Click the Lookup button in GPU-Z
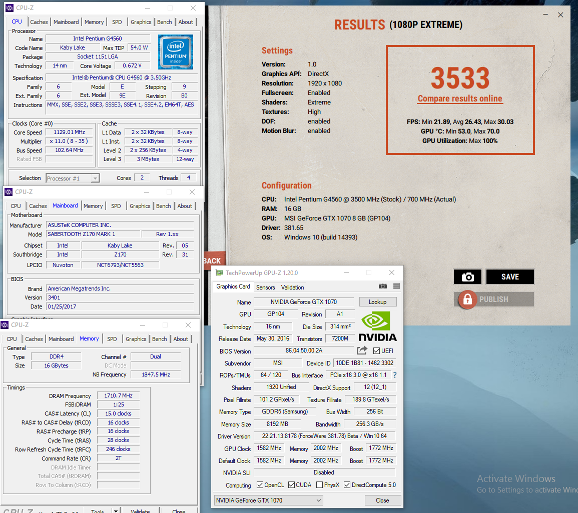The width and height of the screenshot is (578, 513). pos(378,302)
